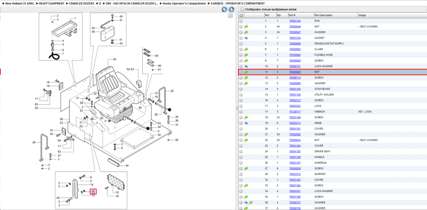Open part number 76591355 link
Viewport: 427px width, 210px height.
pos(295,151)
